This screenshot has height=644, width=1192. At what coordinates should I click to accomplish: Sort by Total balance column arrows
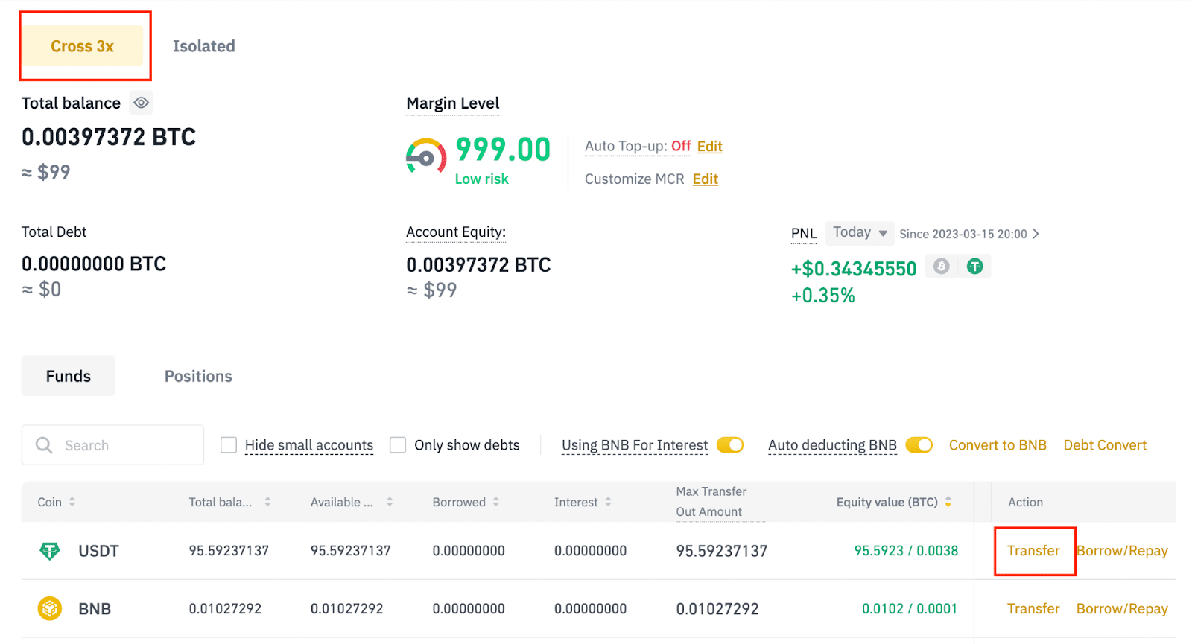click(x=267, y=502)
